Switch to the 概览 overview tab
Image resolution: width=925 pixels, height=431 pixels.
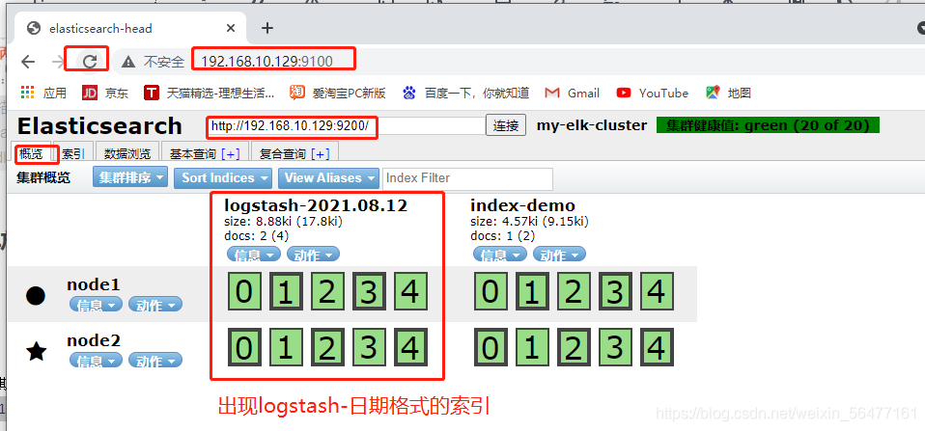31,153
